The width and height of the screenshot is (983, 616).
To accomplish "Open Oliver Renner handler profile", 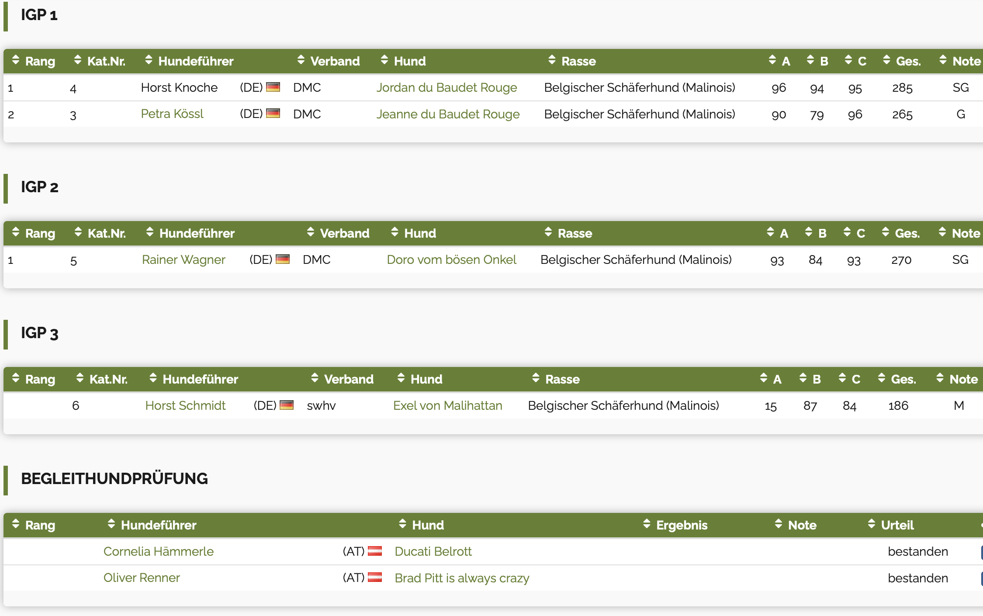I will (x=142, y=578).
